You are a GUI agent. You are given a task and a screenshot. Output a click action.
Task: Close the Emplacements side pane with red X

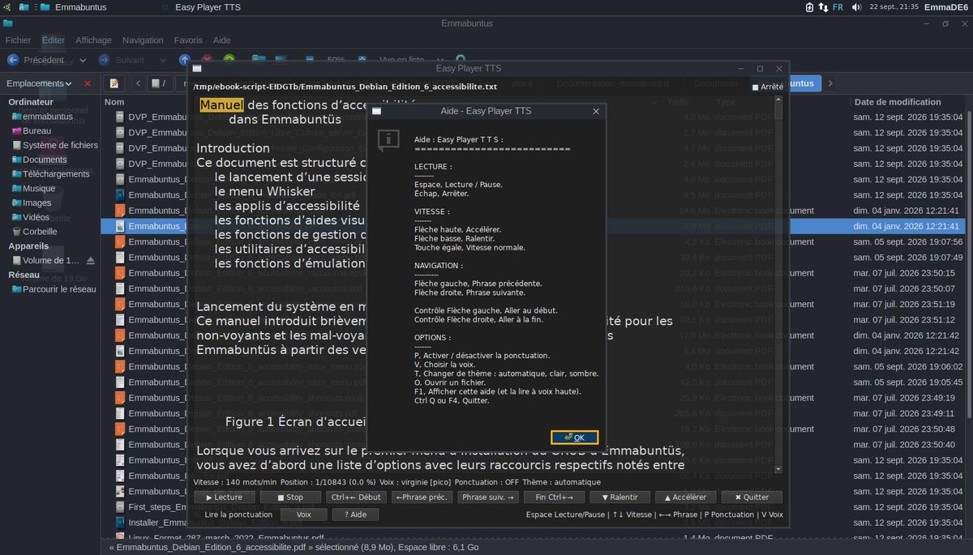pos(88,83)
